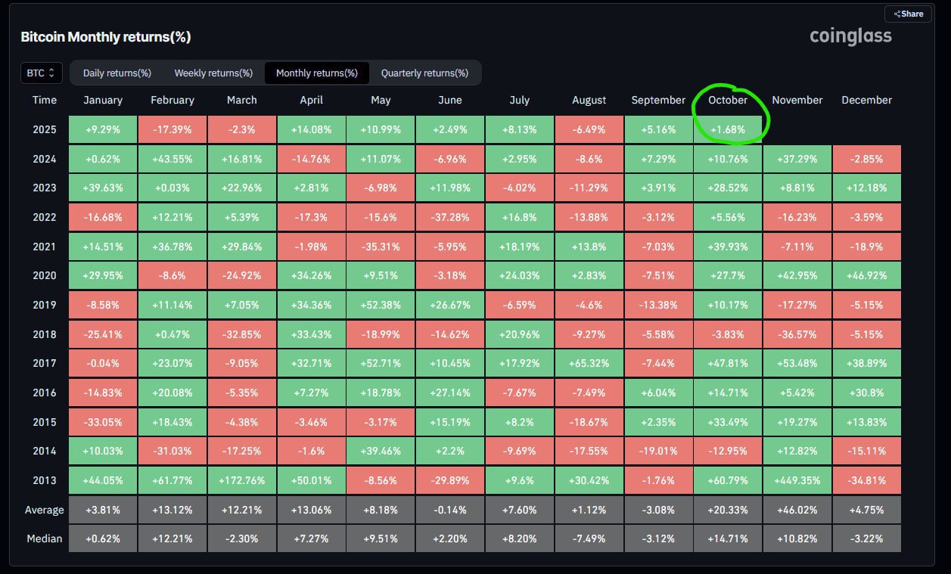Click the coinglass logo
This screenshot has width=951, height=574.
(850, 36)
